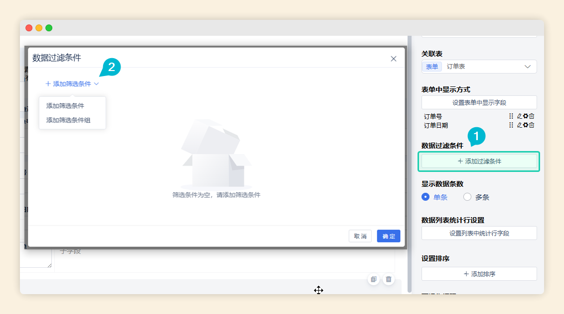Expand the 关联表 订单表 dropdown
This screenshot has width=564, height=314.
pyautogui.click(x=527, y=67)
